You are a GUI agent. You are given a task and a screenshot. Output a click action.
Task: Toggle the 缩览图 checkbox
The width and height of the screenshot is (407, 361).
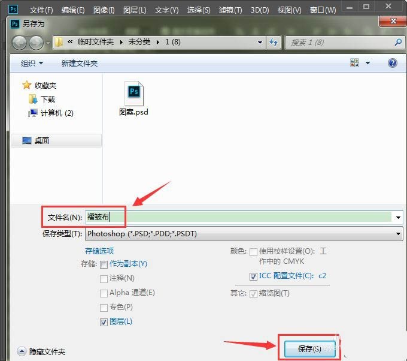click(253, 294)
